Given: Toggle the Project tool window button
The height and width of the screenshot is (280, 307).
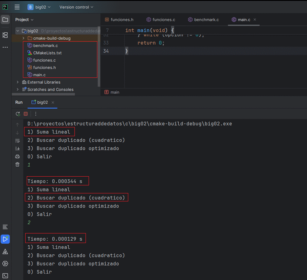Looking at the screenshot, I should coord(5,19).
